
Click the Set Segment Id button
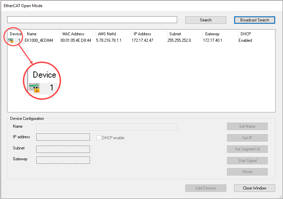click(x=247, y=149)
